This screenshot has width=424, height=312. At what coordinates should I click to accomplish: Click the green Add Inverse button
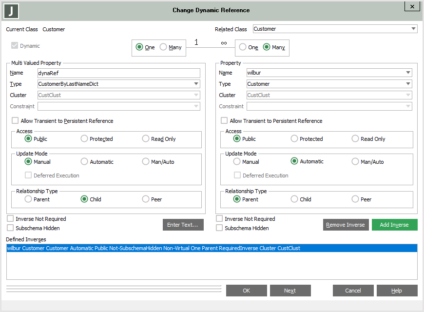pyautogui.click(x=394, y=225)
